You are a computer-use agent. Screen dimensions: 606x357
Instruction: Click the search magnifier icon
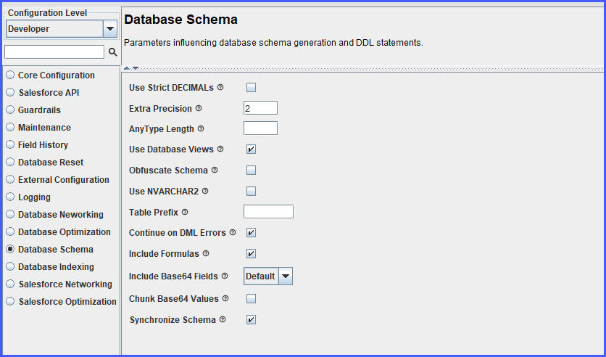pos(112,52)
